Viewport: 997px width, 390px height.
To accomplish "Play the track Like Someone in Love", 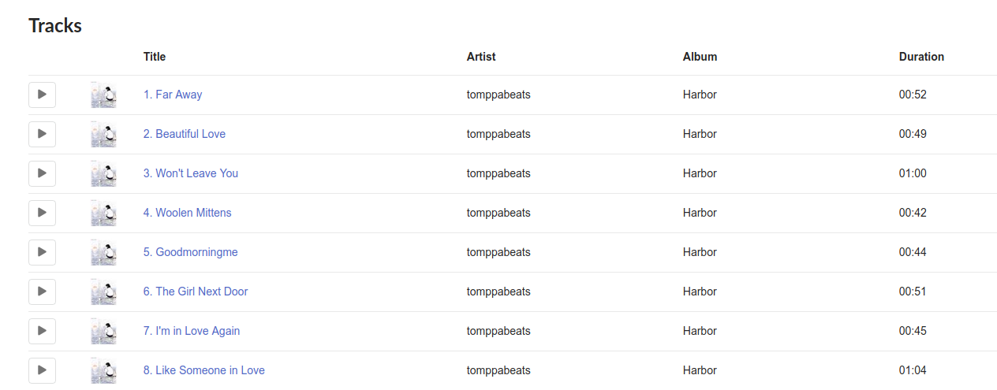I will tap(42, 370).
